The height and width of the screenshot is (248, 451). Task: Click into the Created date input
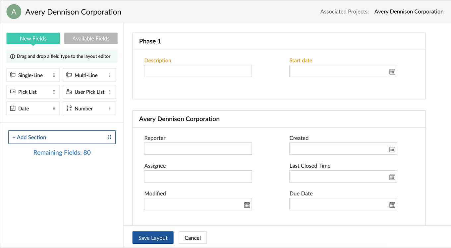pos(343,149)
